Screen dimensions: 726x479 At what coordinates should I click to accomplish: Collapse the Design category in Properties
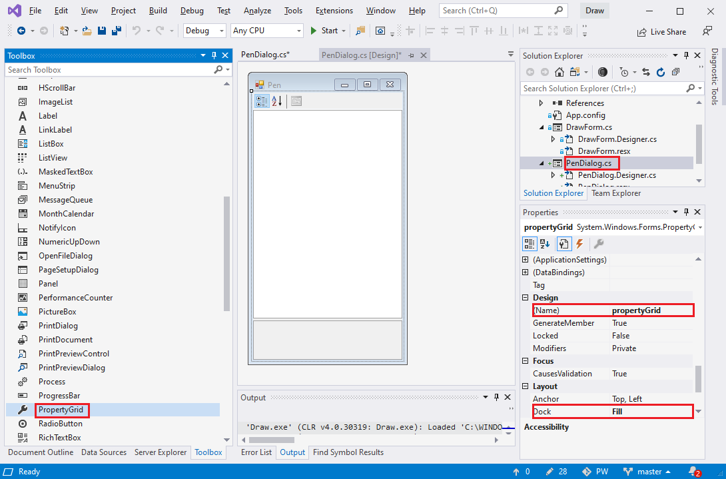coord(525,297)
